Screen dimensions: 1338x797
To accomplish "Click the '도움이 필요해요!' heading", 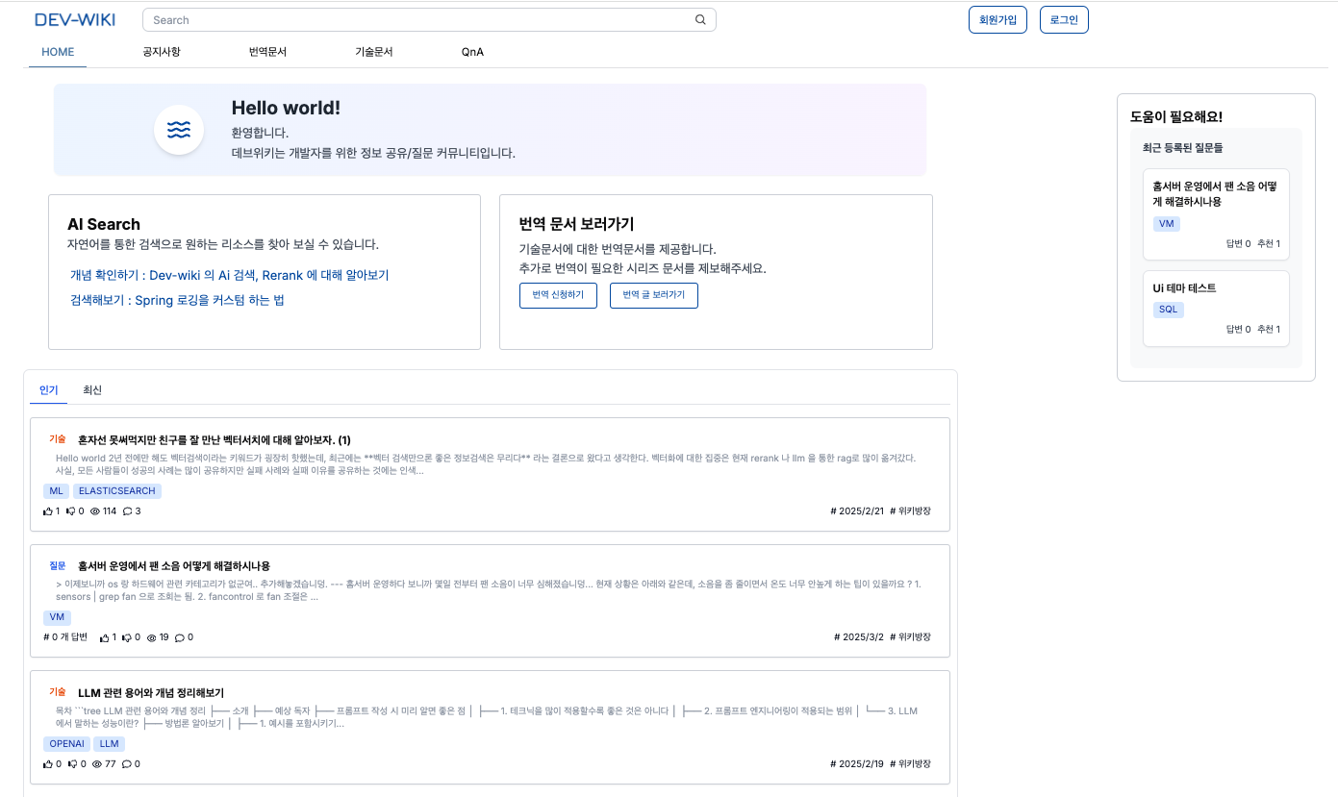I will (x=1176, y=117).
